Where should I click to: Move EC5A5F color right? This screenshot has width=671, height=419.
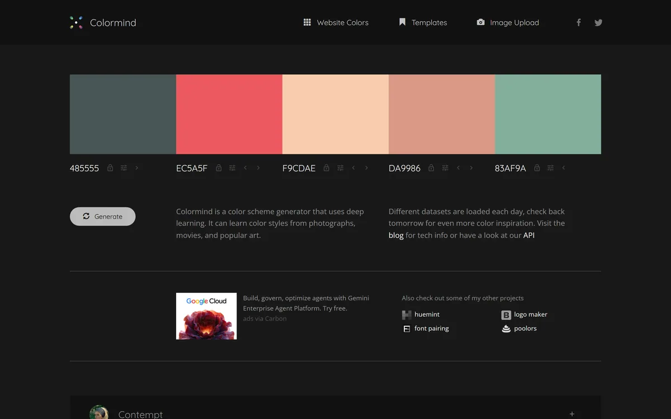pyautogui.click(x=258, y=168)
